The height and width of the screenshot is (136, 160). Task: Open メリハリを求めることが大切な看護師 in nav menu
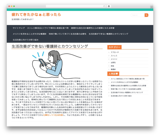coord(29,34)
